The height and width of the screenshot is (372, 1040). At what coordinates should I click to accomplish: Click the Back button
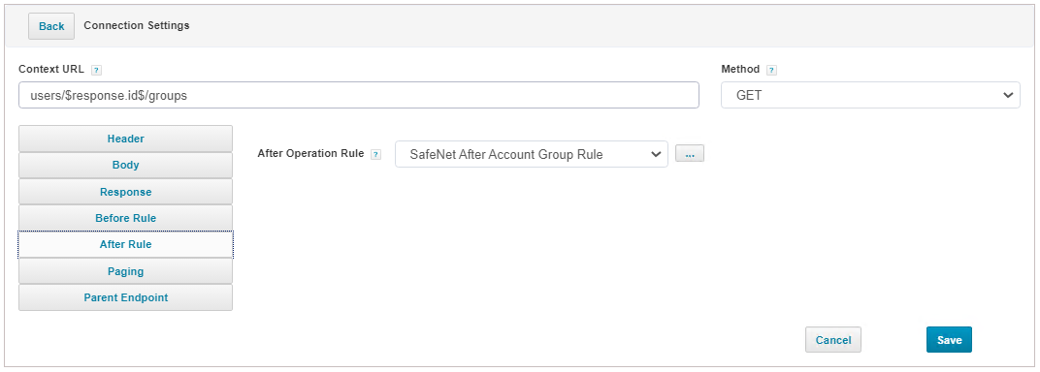tap(51, 26)
